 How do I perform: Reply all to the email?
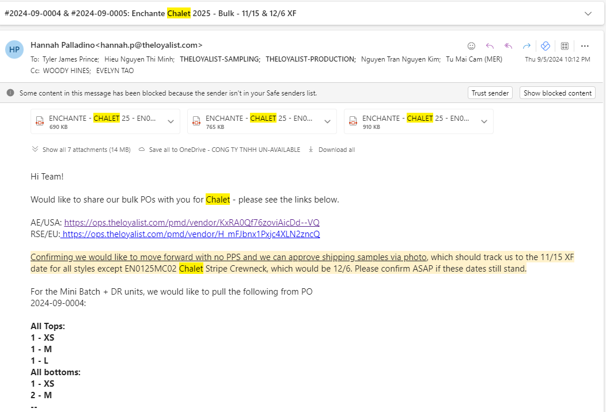coord(508,46)
